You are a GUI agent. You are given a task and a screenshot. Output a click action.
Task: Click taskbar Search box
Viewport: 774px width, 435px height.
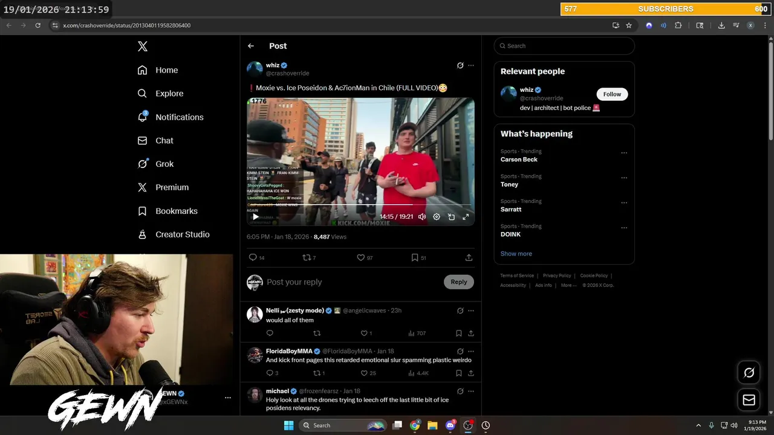[x=343, y=425]
